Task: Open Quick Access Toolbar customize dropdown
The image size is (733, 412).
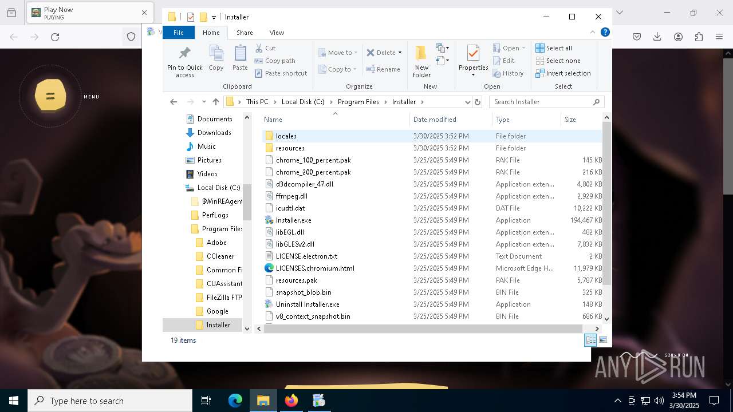Action: tap(214, 17)
